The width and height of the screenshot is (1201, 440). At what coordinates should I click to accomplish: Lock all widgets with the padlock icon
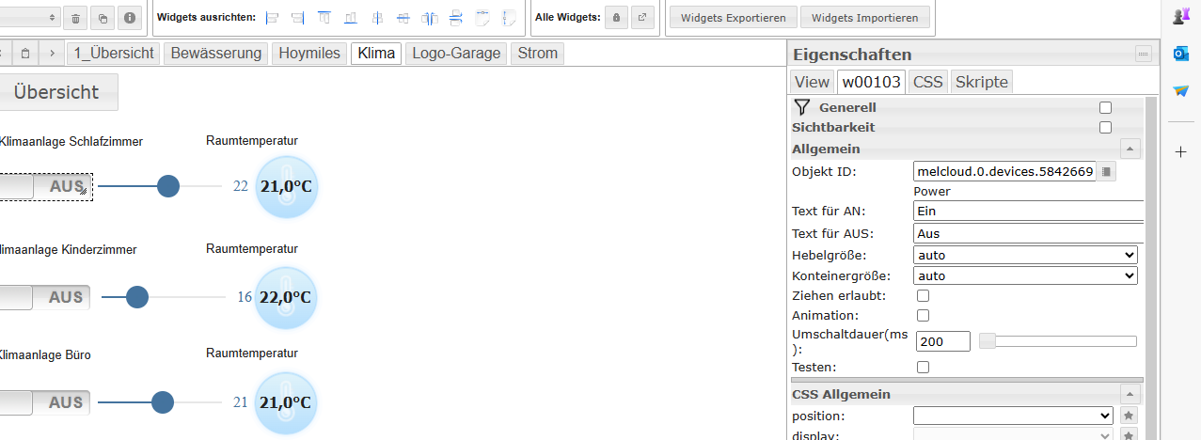(616, 18)
